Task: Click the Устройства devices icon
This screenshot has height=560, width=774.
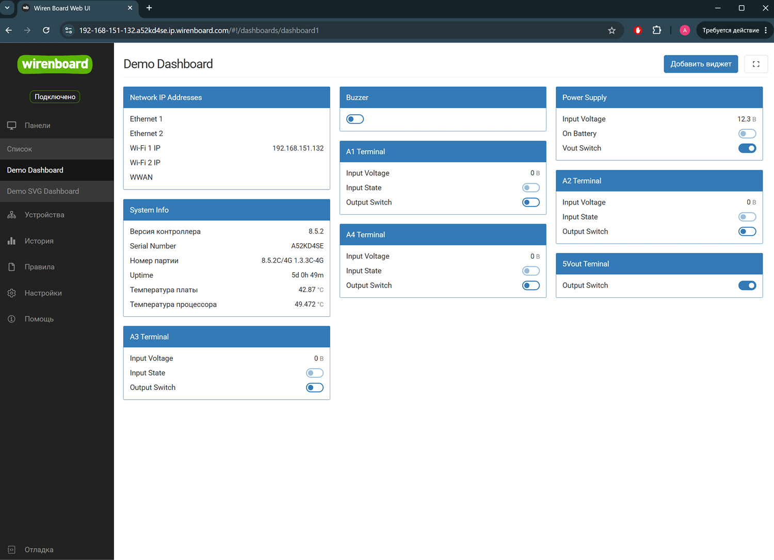Action: (12, 215)
